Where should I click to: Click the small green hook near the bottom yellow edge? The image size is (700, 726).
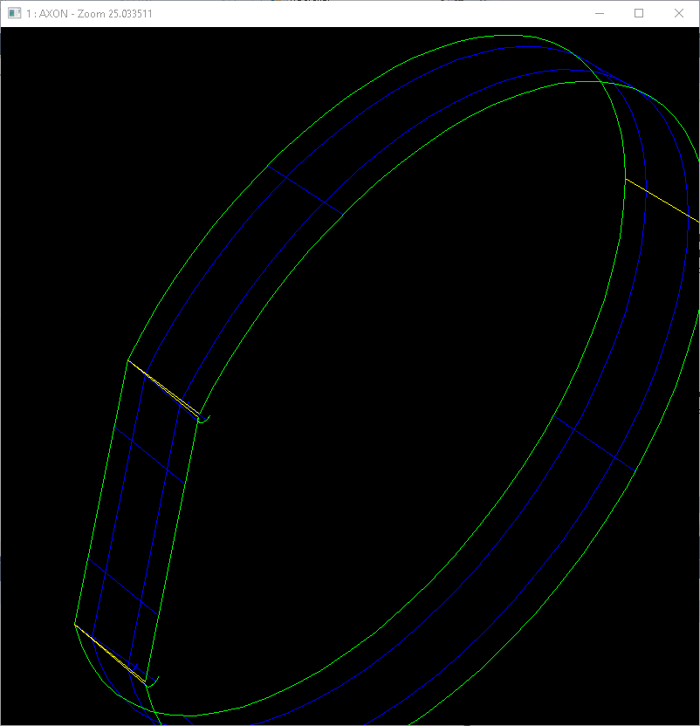(154, 681)
